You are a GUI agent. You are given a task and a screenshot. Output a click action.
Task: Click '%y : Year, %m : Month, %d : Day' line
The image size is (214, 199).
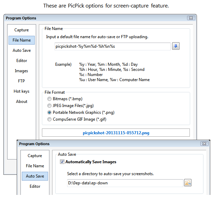[108, 64]
